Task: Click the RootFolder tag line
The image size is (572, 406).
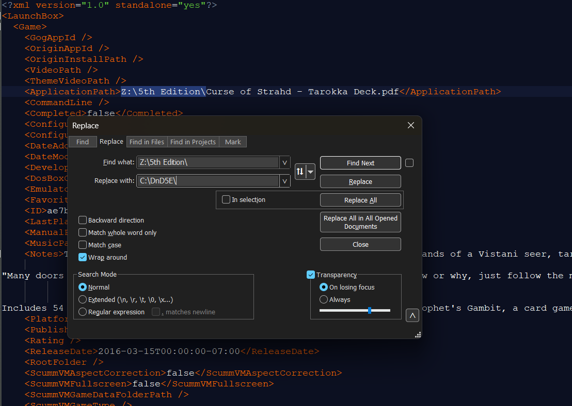Action: [64, 362]
